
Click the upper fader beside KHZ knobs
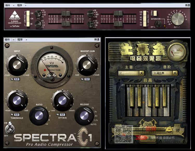pyautogui.click(x=66, y=14)
